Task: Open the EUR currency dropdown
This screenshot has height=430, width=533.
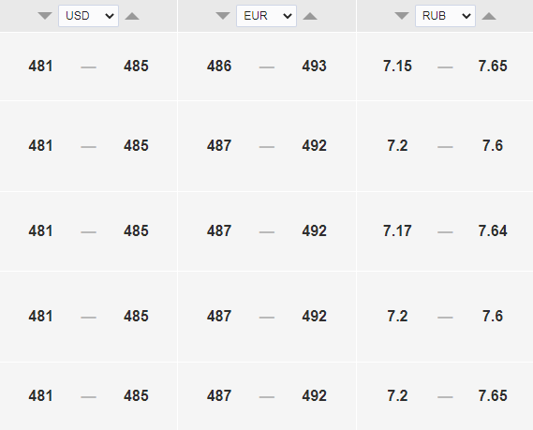Action: tap(266, 16)
